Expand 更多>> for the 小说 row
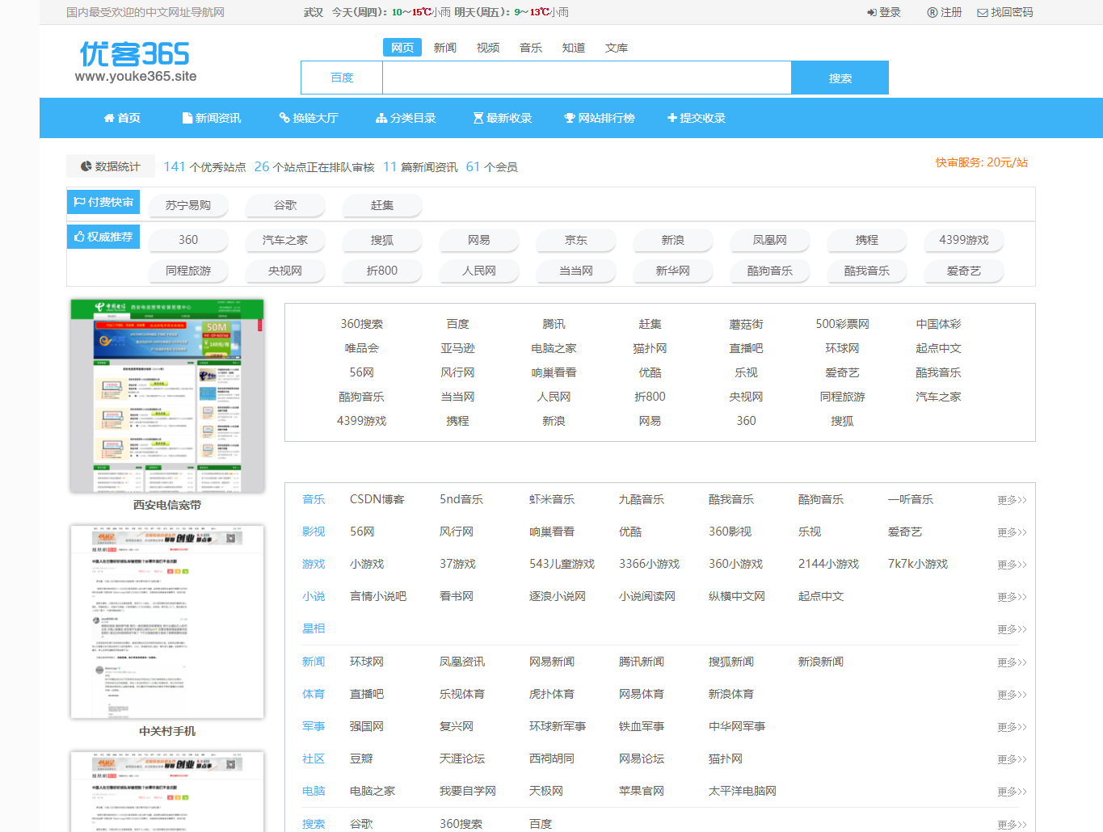 point(1012,597)
